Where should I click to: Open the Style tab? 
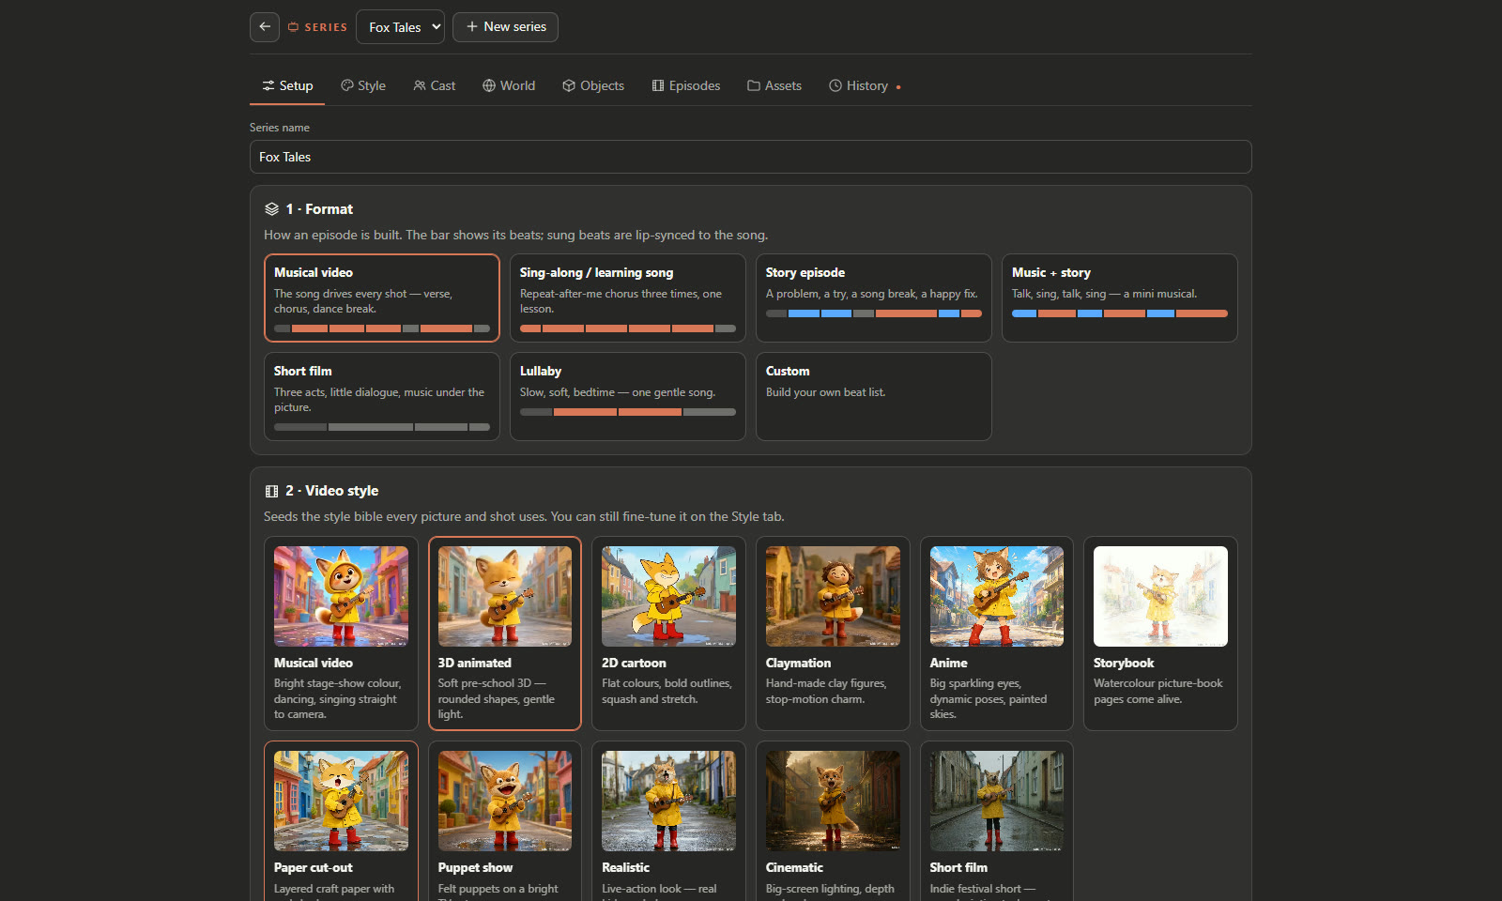pos(363,85)
